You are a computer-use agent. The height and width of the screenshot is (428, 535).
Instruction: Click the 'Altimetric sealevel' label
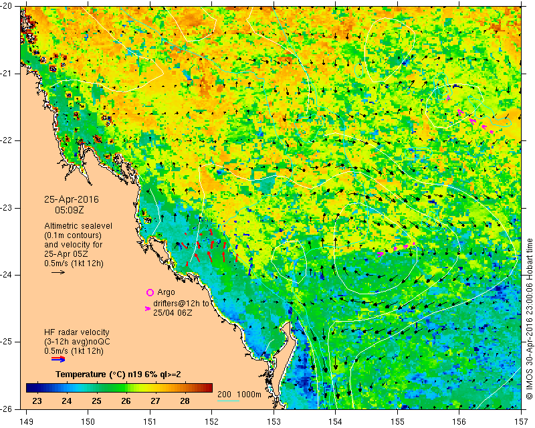[78, 226]
